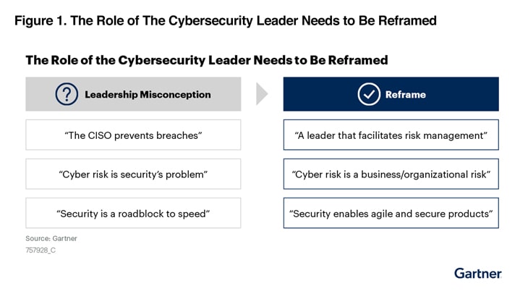Select "Security is a roadblock to speed" box
The width and height of the screenshot is (528, 304).
(x=133, y=214)
